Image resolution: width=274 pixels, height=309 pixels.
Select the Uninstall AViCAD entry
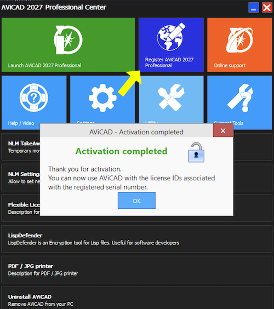(x=137, y=298)
